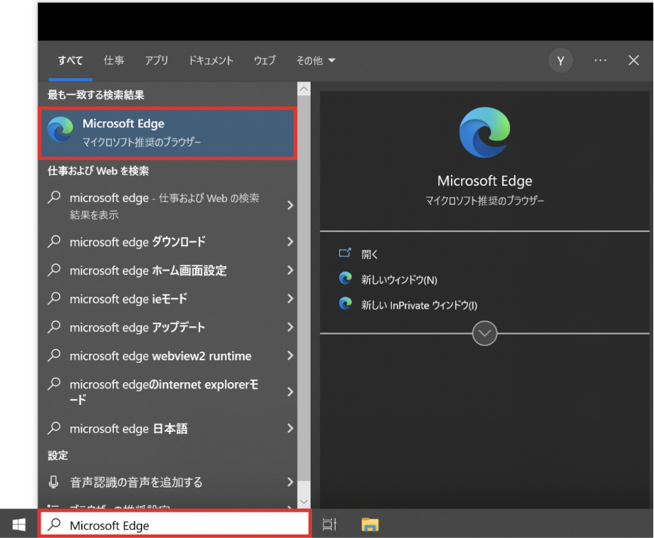The height and width of the screenshot is (538, 654).
Task: Expand arrow for microsoft edgeのinternet explorerモード
Action: coord(290,391)
